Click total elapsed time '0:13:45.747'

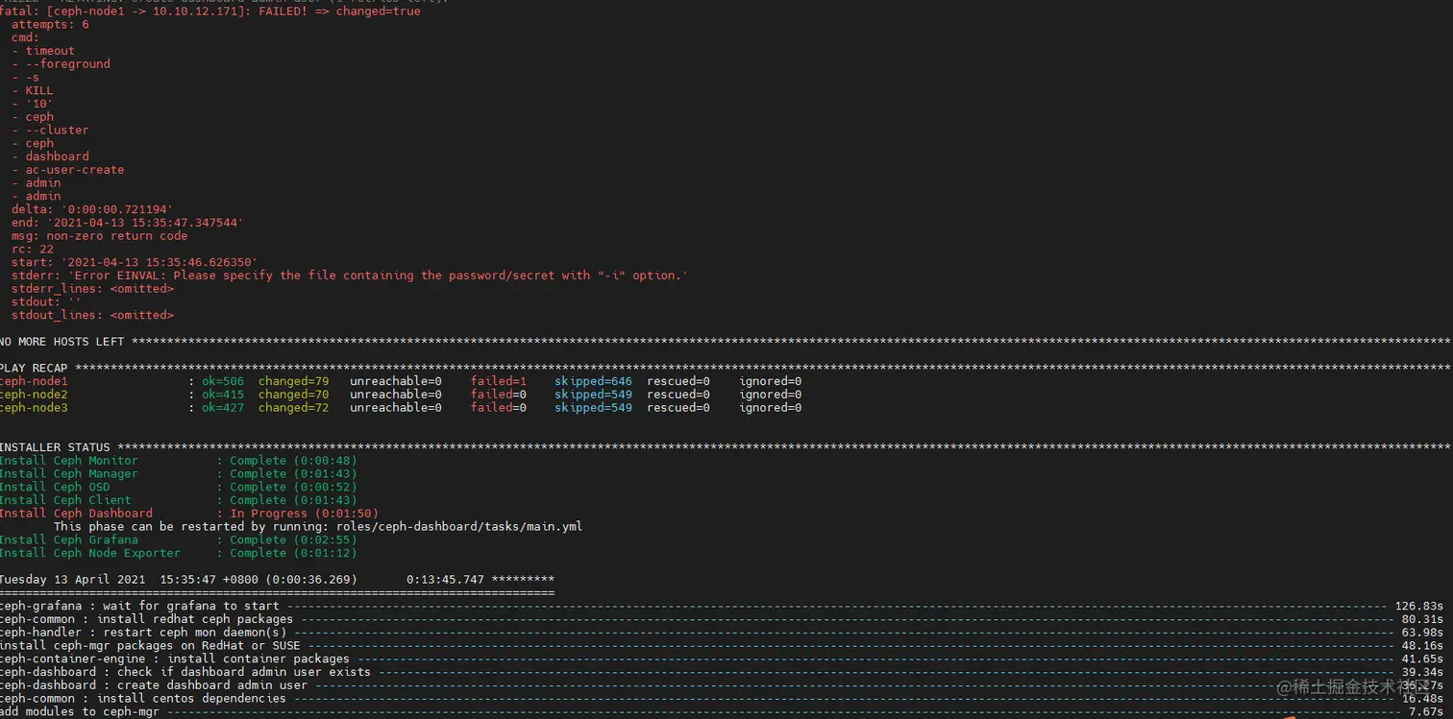445,580
